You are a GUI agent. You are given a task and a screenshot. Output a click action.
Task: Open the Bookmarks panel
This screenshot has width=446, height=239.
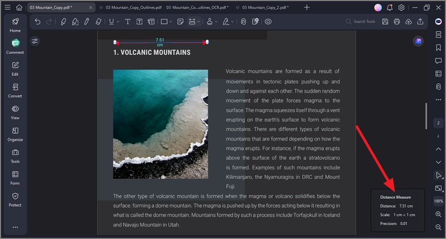point(438,48)
